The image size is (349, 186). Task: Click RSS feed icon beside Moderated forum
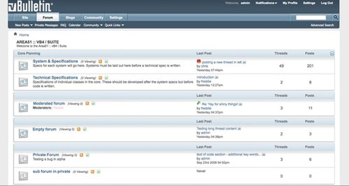[87, 104]
